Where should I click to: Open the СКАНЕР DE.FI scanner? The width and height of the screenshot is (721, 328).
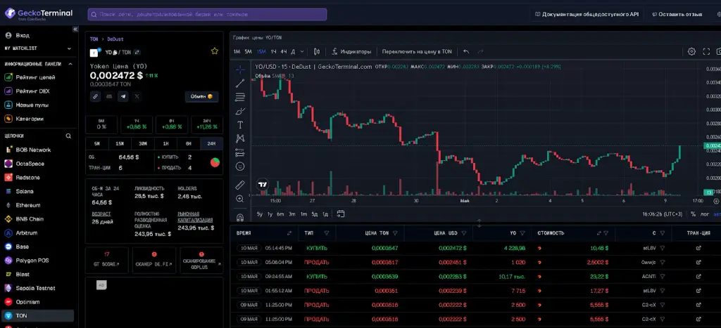pos(154,260)
